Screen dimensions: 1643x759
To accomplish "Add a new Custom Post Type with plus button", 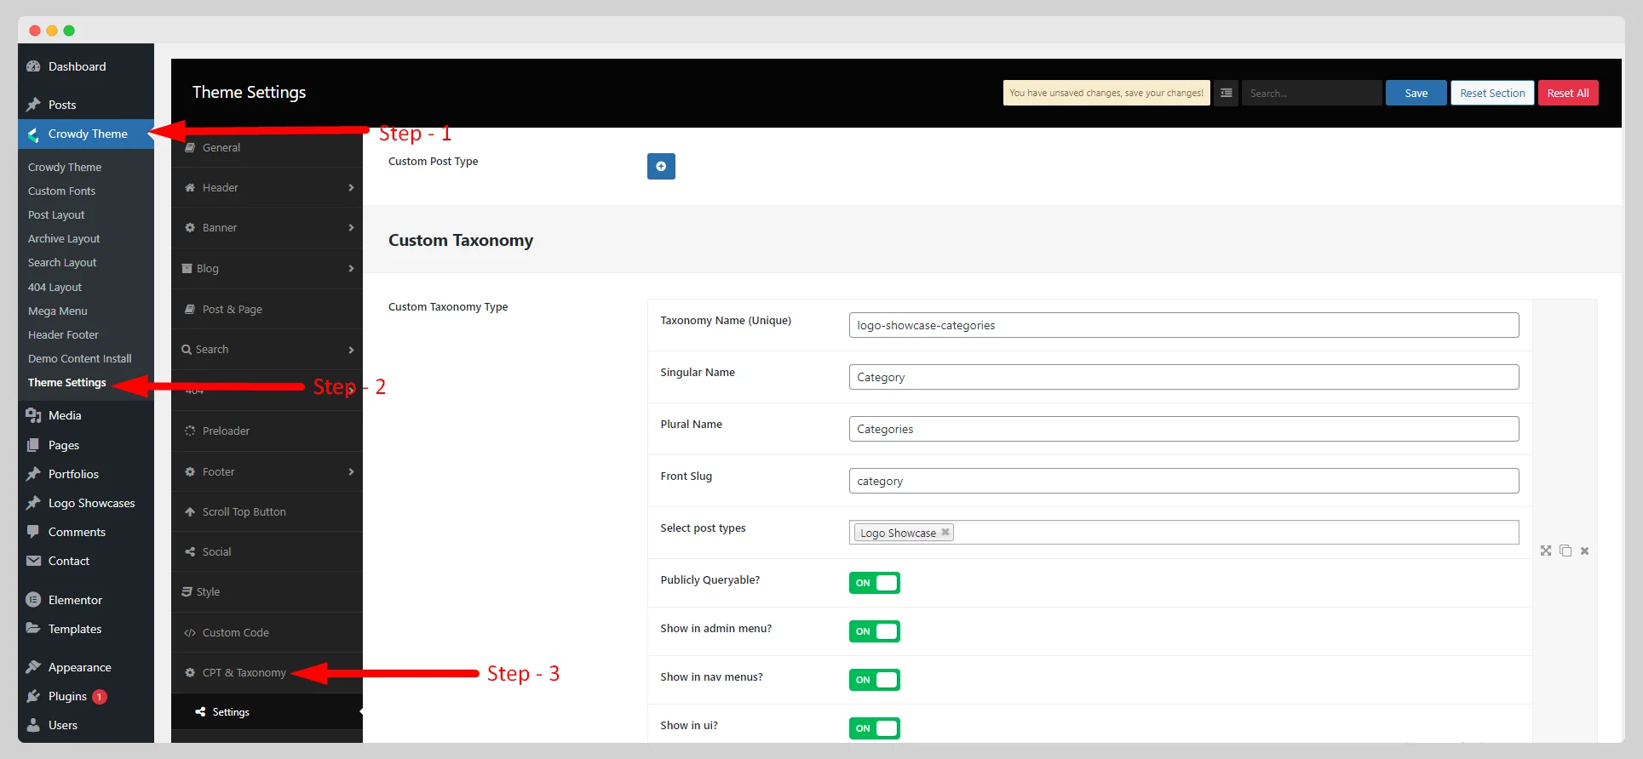I will point(661,167).
